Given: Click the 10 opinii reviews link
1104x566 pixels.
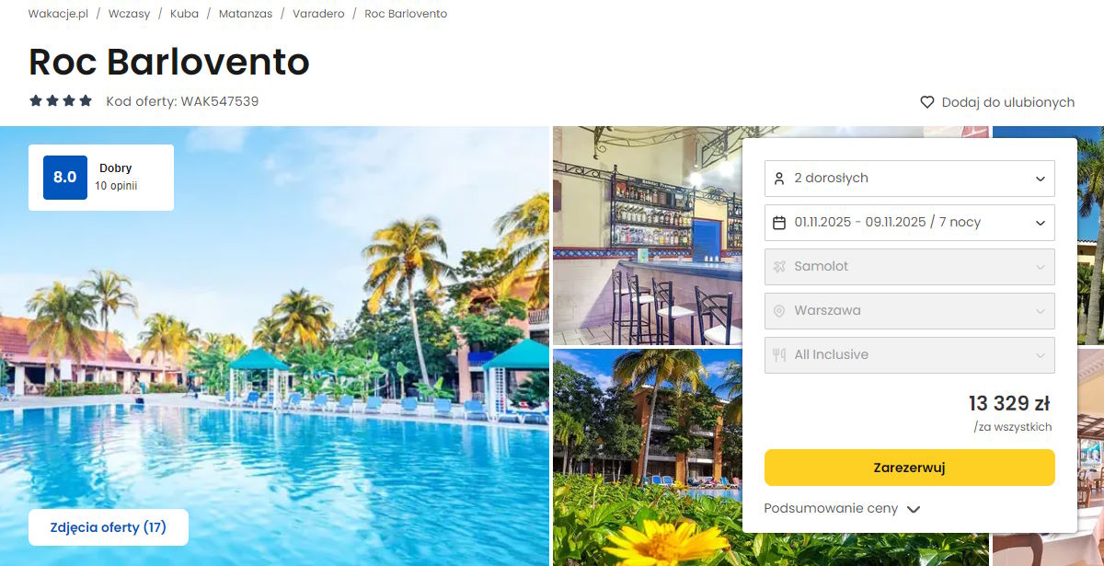Looking at the screenshot, I should [x=116, y=186].
